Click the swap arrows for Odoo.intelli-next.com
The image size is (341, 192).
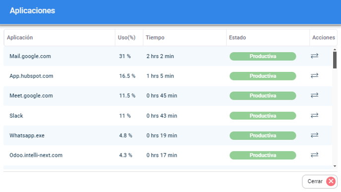coord(314,155)
